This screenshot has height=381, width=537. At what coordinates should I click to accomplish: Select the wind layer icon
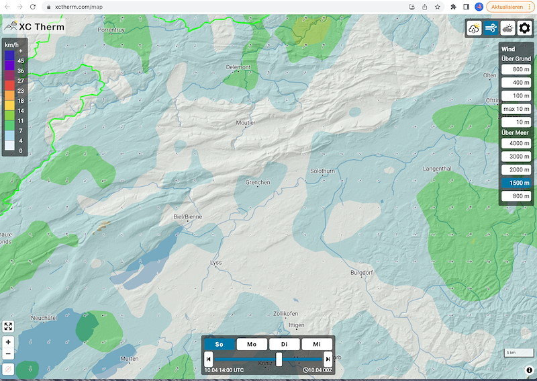click(491, 28)
